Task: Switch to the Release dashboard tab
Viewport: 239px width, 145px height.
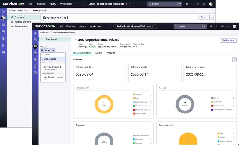Action: (x=82, y=53)
